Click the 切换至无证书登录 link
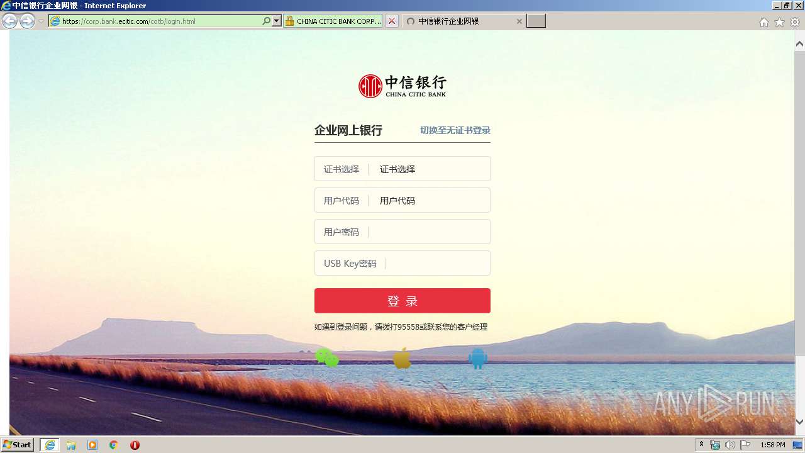805x453 pixels. coord(455,130)
